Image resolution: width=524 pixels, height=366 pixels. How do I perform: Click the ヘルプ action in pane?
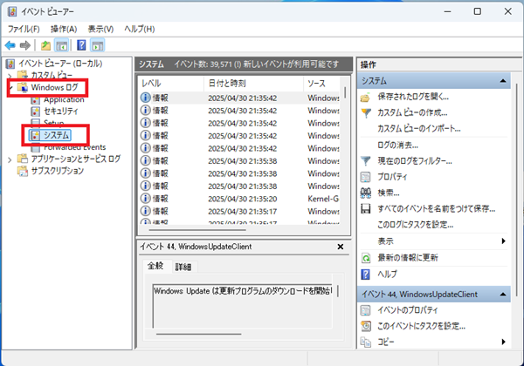coord(387,274)
